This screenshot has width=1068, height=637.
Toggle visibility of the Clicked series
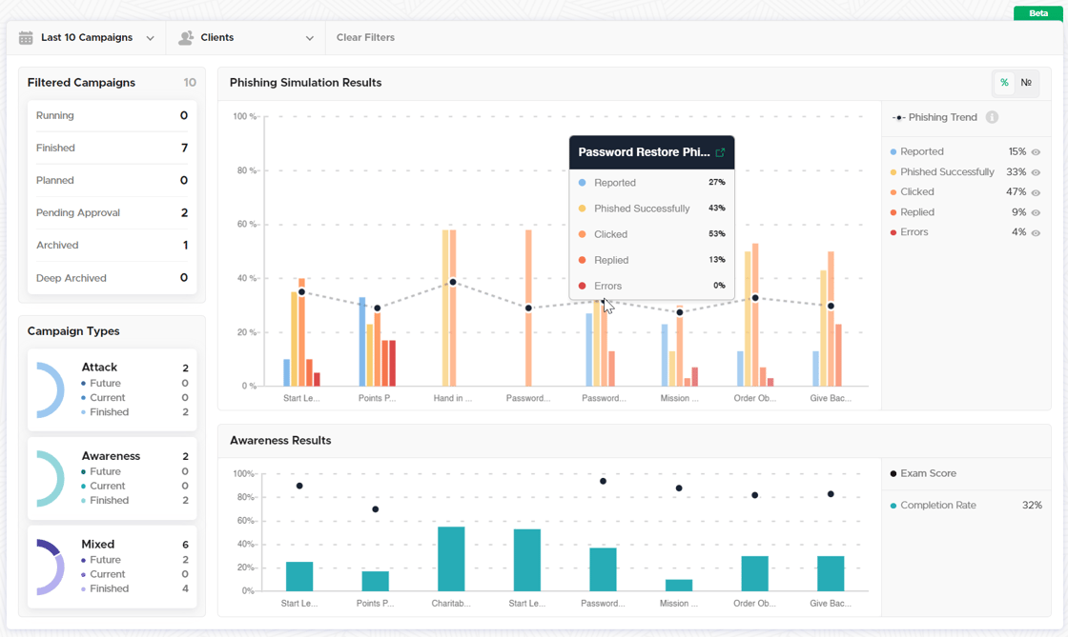pyautogui.click(x=1037, y=191)
